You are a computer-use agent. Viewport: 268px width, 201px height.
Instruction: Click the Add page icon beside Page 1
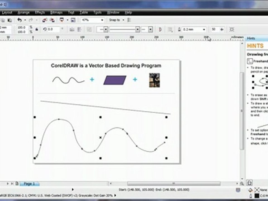click(17, 184)
